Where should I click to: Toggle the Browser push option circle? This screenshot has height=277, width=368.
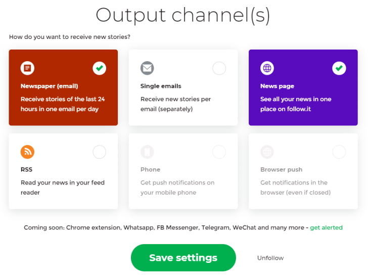[339, 152]
